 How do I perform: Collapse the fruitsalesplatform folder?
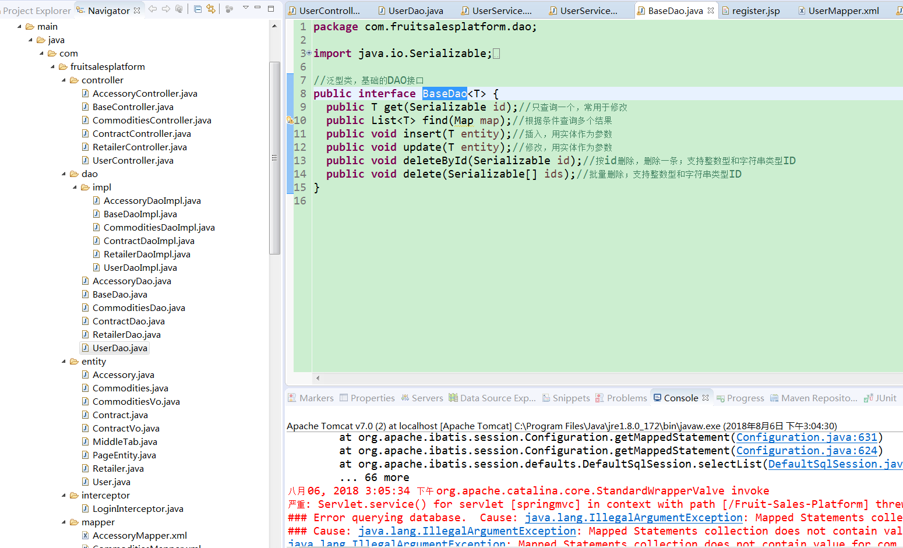tap(52, 67)
